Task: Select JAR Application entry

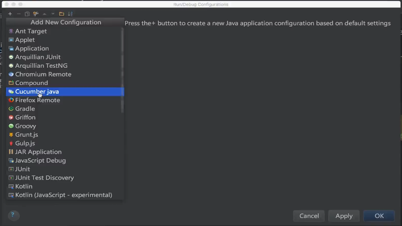Action: coord(65,152)
